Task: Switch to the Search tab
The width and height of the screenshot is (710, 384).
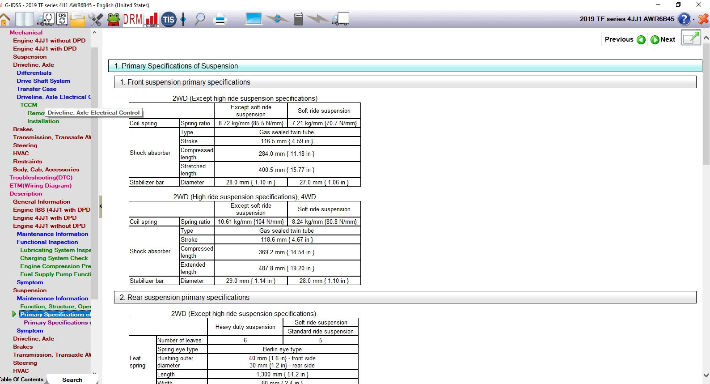Action: (72, 380)
